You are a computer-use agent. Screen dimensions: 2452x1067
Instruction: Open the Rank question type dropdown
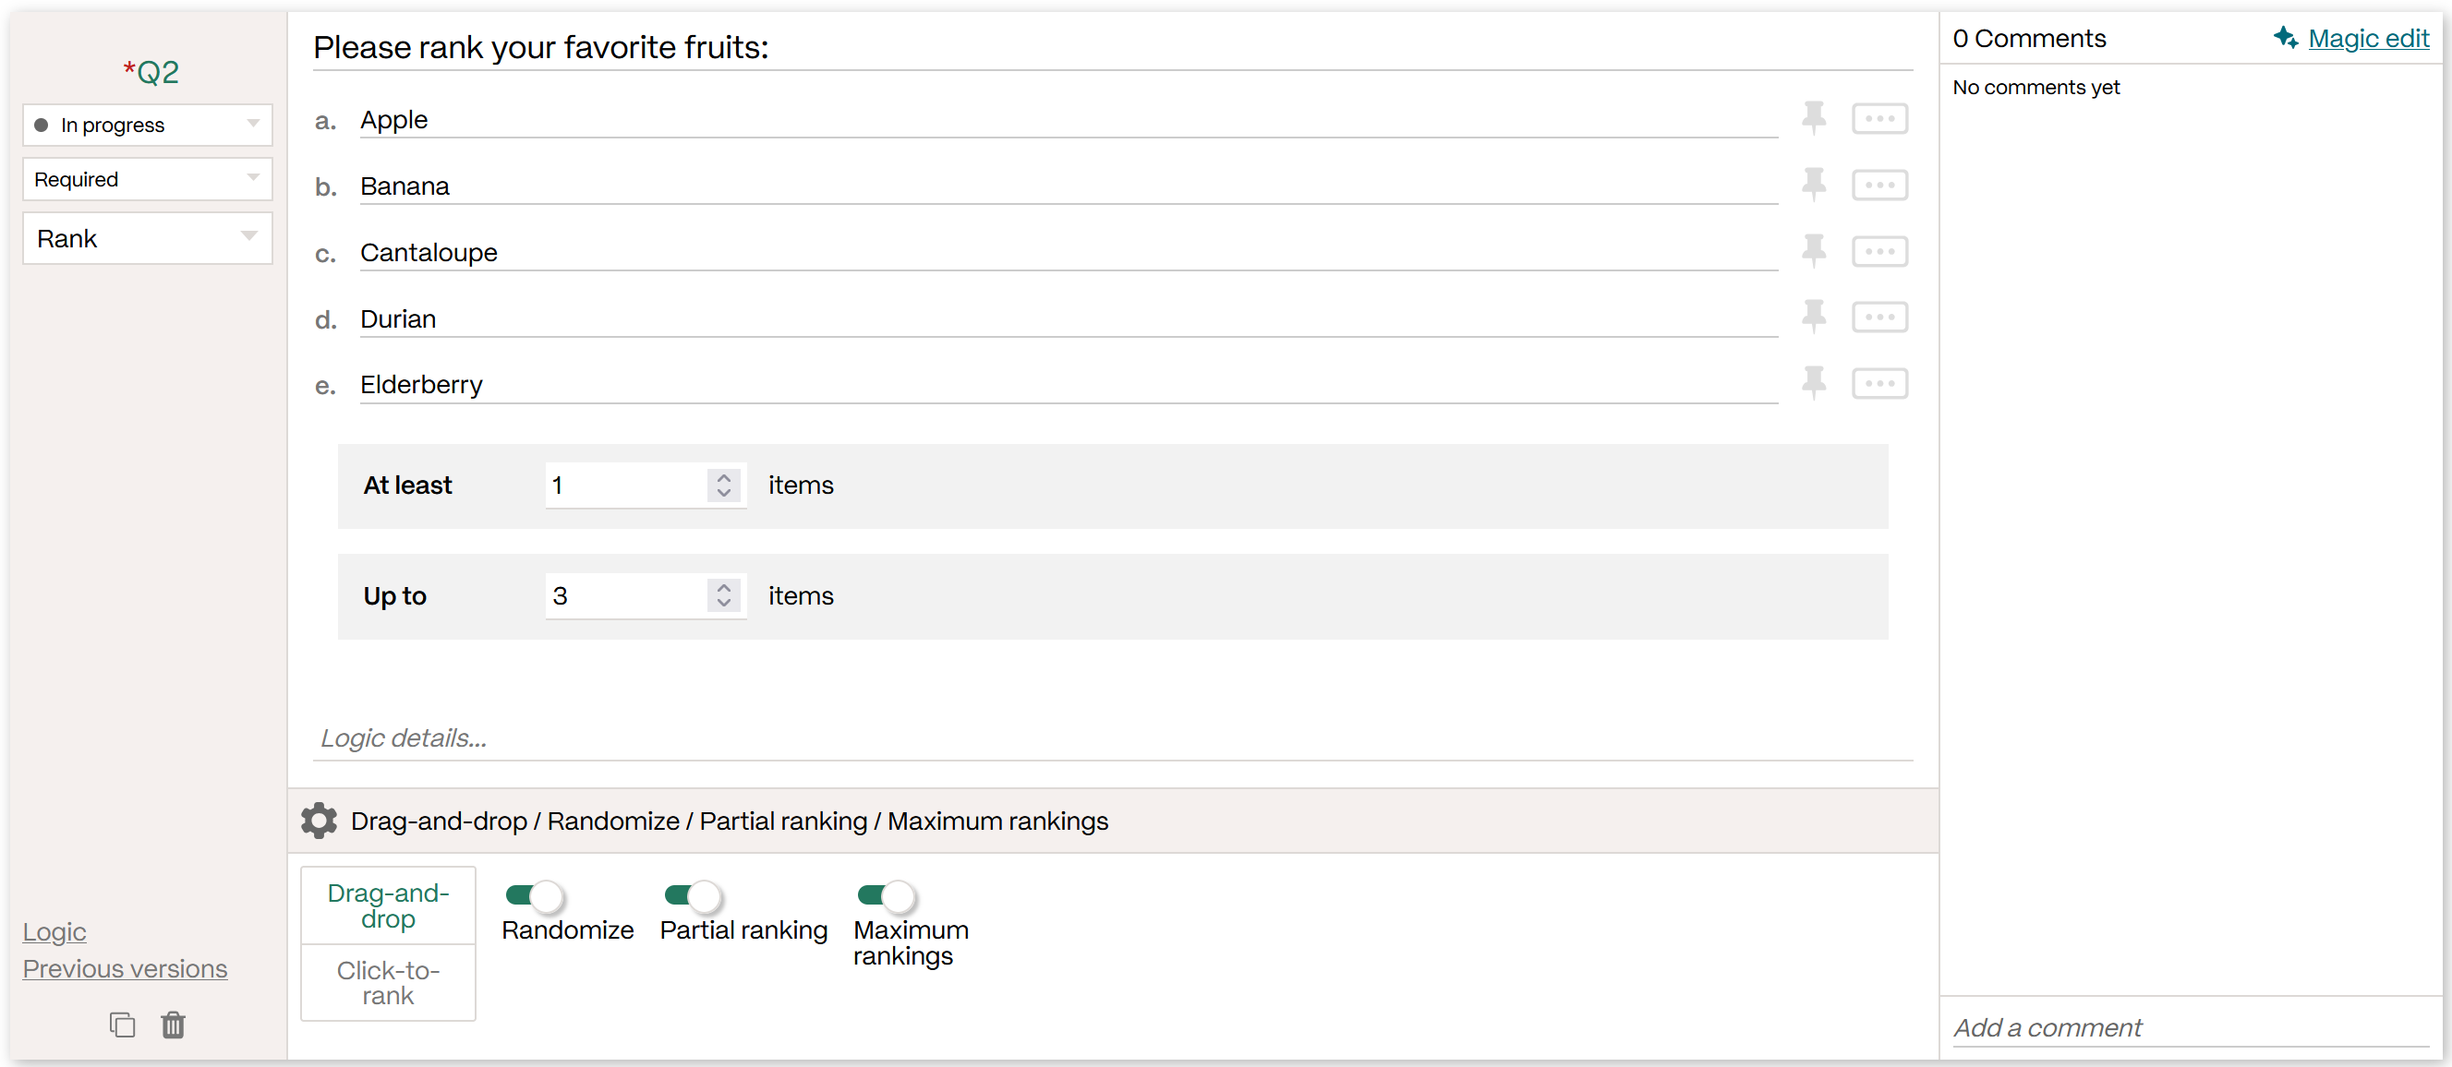(x=148, y=238)
